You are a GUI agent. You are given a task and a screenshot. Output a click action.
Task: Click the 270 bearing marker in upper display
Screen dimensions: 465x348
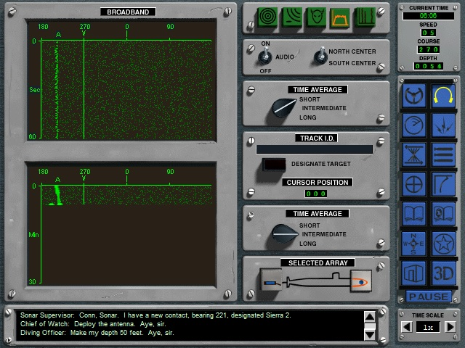click(x=84, y=27)
